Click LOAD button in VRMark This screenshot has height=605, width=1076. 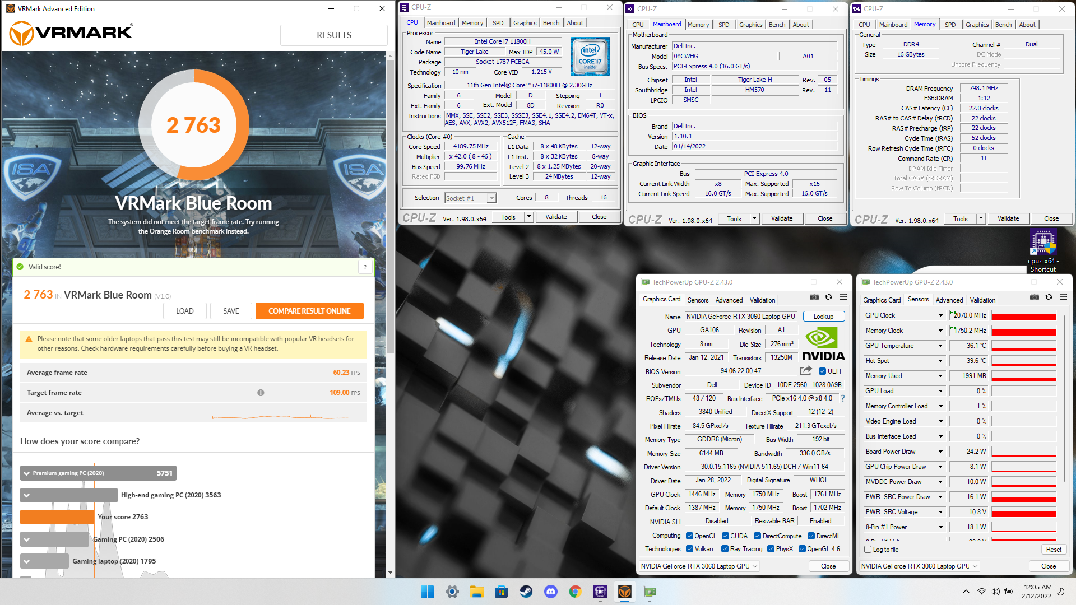tap(185, 311)
